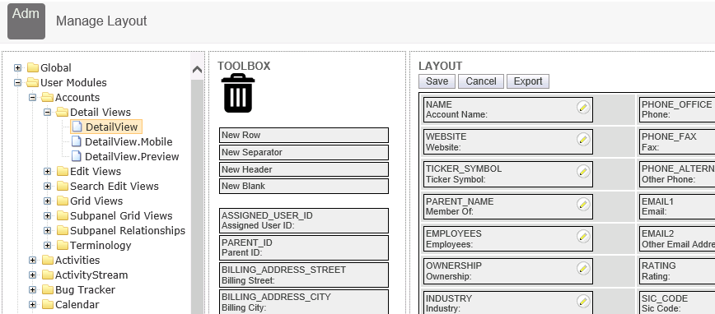Edit the WEBSITE field with pencil icon

583,139
